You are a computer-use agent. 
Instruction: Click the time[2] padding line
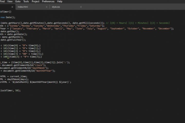coord(20,51)
